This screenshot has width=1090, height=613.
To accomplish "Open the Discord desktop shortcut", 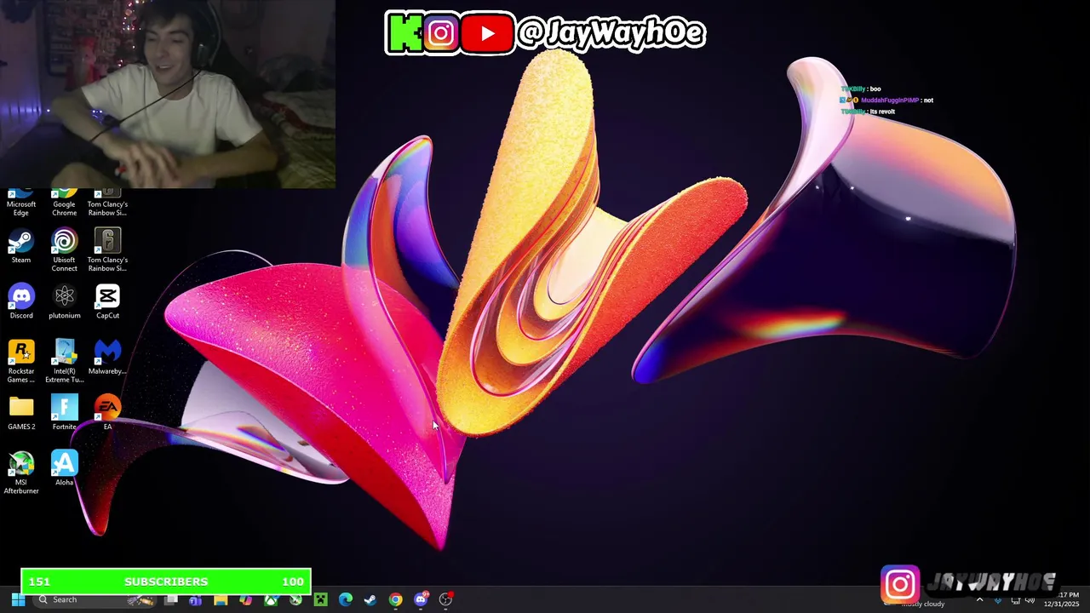I will [x=21, y=302].
